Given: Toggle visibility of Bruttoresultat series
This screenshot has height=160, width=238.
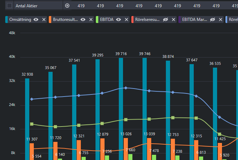Looking at the screenshot, I should pyautogui.click(x=83, y=20).
